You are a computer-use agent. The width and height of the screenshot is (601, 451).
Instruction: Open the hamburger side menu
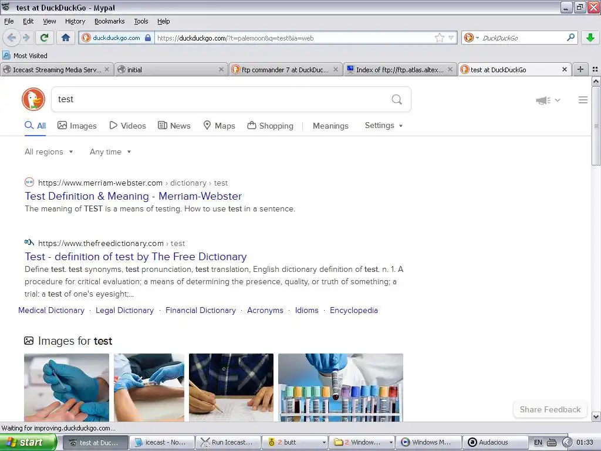[x=583, y=100]
